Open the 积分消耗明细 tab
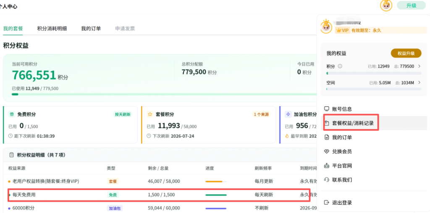 52,29
